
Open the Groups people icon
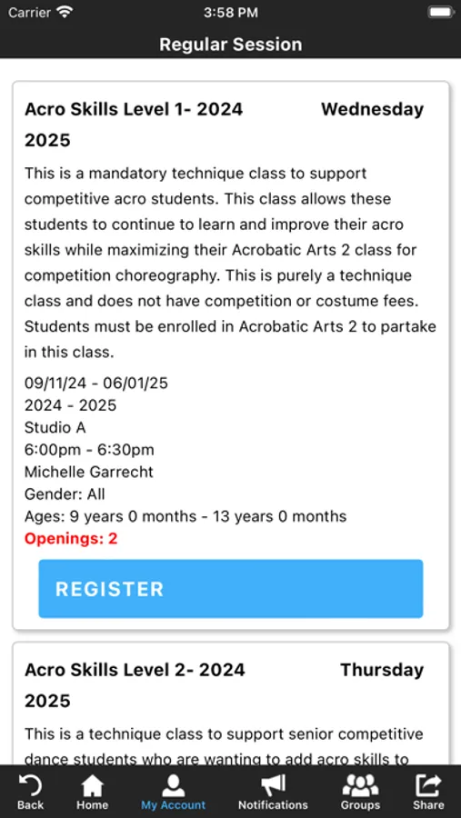[x=360, y=785]
